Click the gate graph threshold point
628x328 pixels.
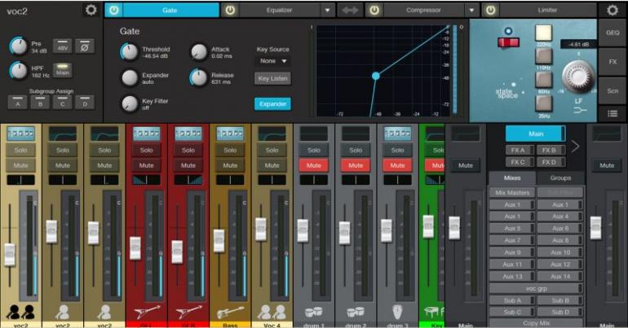pyautogui.click(x=376, y=76)
